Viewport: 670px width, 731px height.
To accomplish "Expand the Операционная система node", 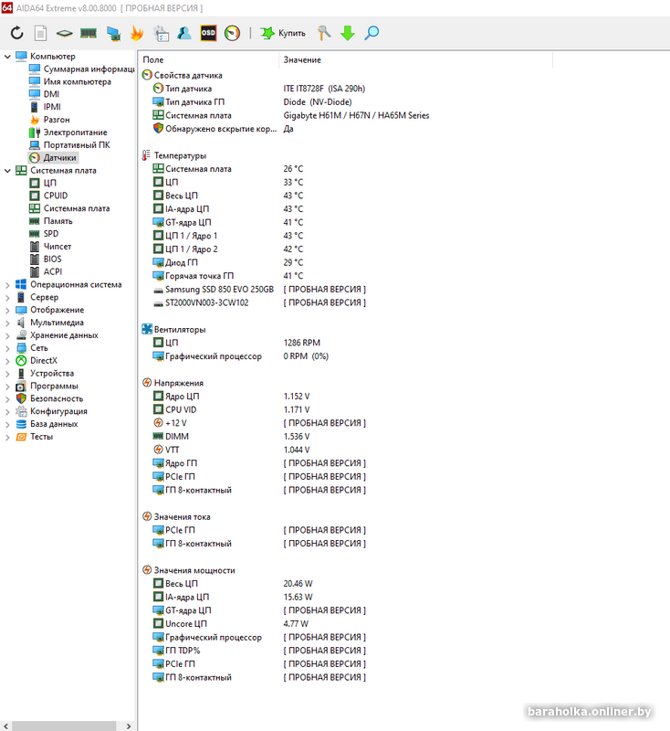I will 7,285.
